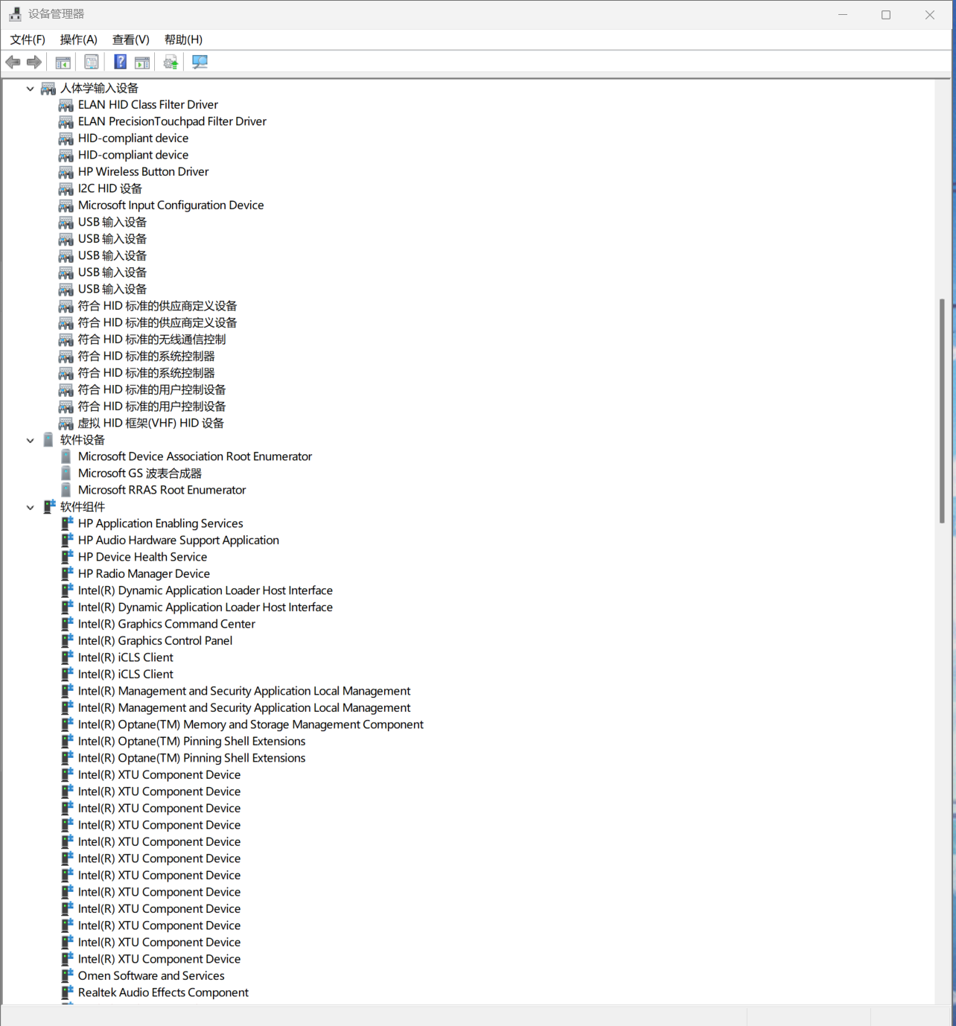Click the Back arrow toolbar icon
Viewport: 956px width, 1026px height.
[13, 63]
